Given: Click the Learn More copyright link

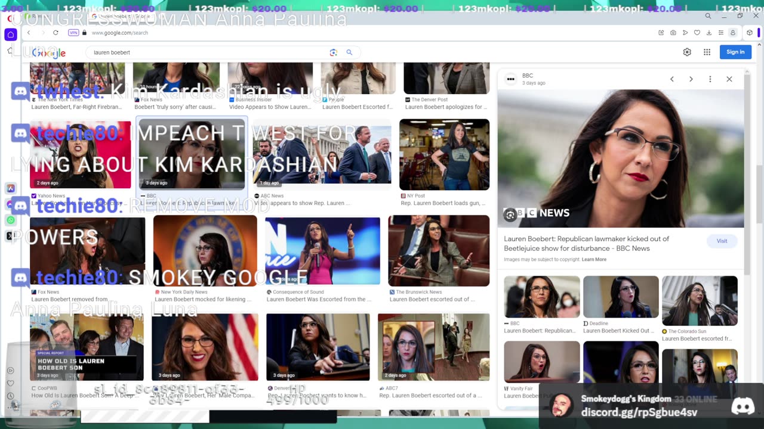Looking at the screenshot, I should click(x=594, y=259).
